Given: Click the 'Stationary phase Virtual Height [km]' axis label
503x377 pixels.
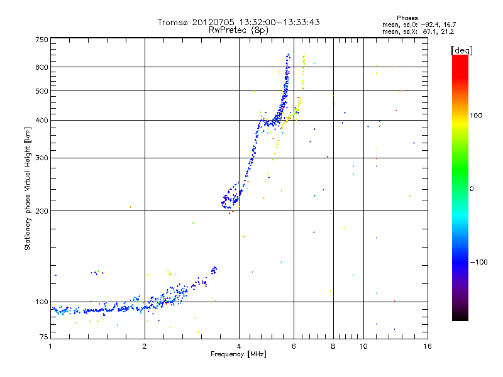Looking at the screenshot, I should 28,189.
